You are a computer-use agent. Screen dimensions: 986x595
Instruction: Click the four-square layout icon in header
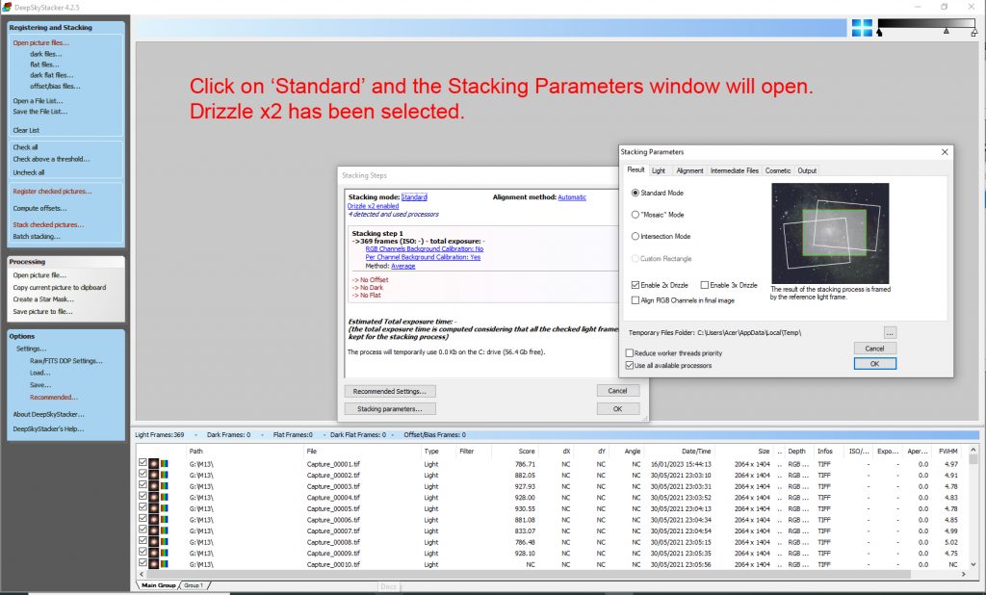click(x=862, y=28)
